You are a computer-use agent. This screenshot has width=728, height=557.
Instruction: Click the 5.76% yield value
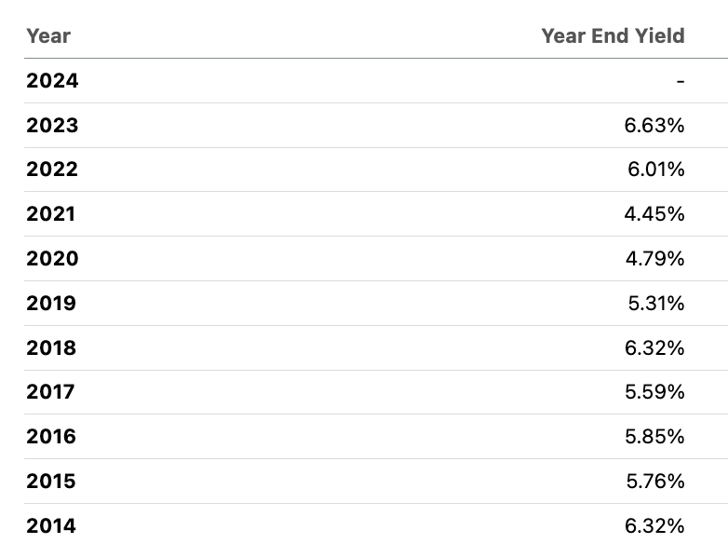(x=654, y=482)
